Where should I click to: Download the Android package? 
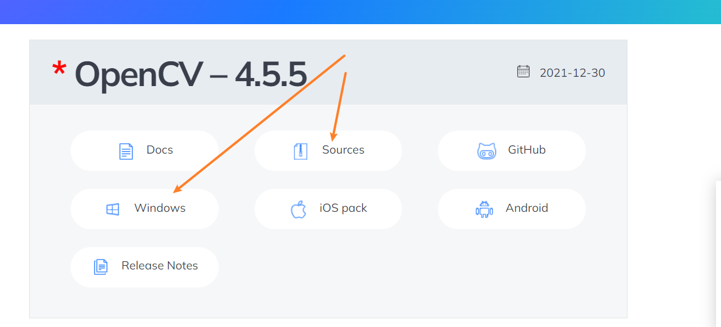pyautogui.click(x=512, y=209)
